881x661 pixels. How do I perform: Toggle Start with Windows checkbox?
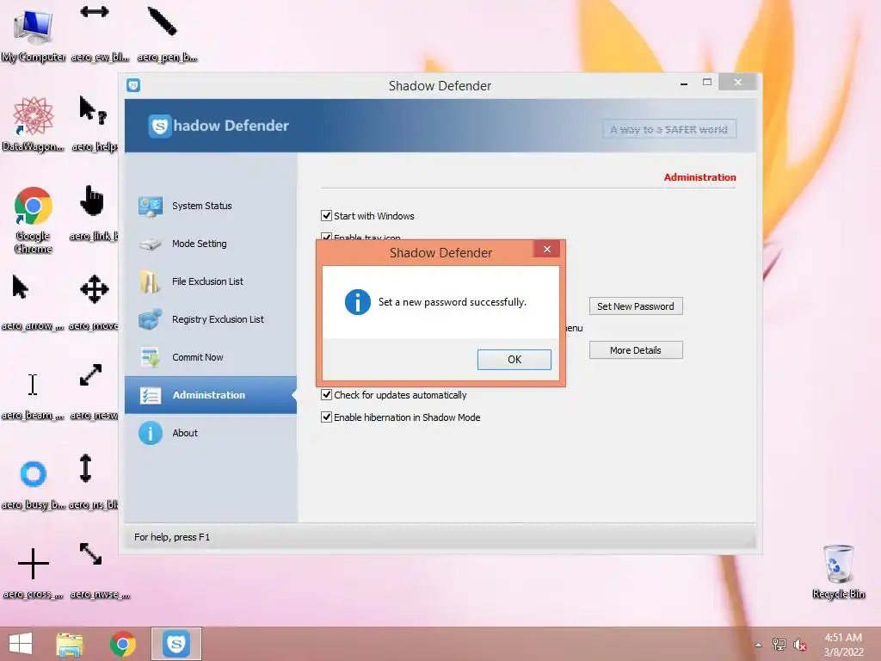pos(326,216)
